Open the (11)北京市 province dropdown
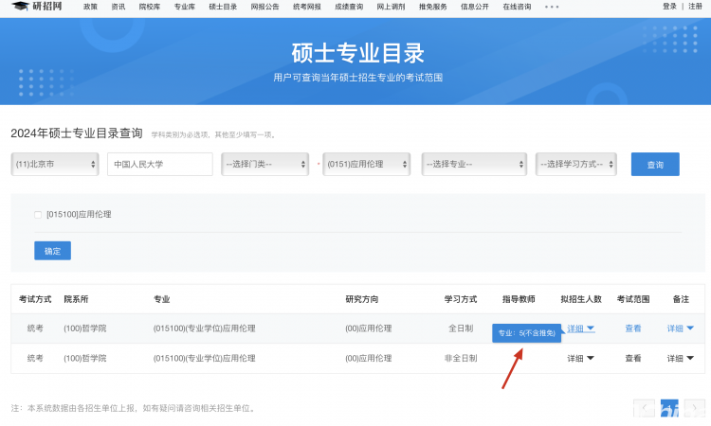This screenshot has width=711, height=426. 55,164
